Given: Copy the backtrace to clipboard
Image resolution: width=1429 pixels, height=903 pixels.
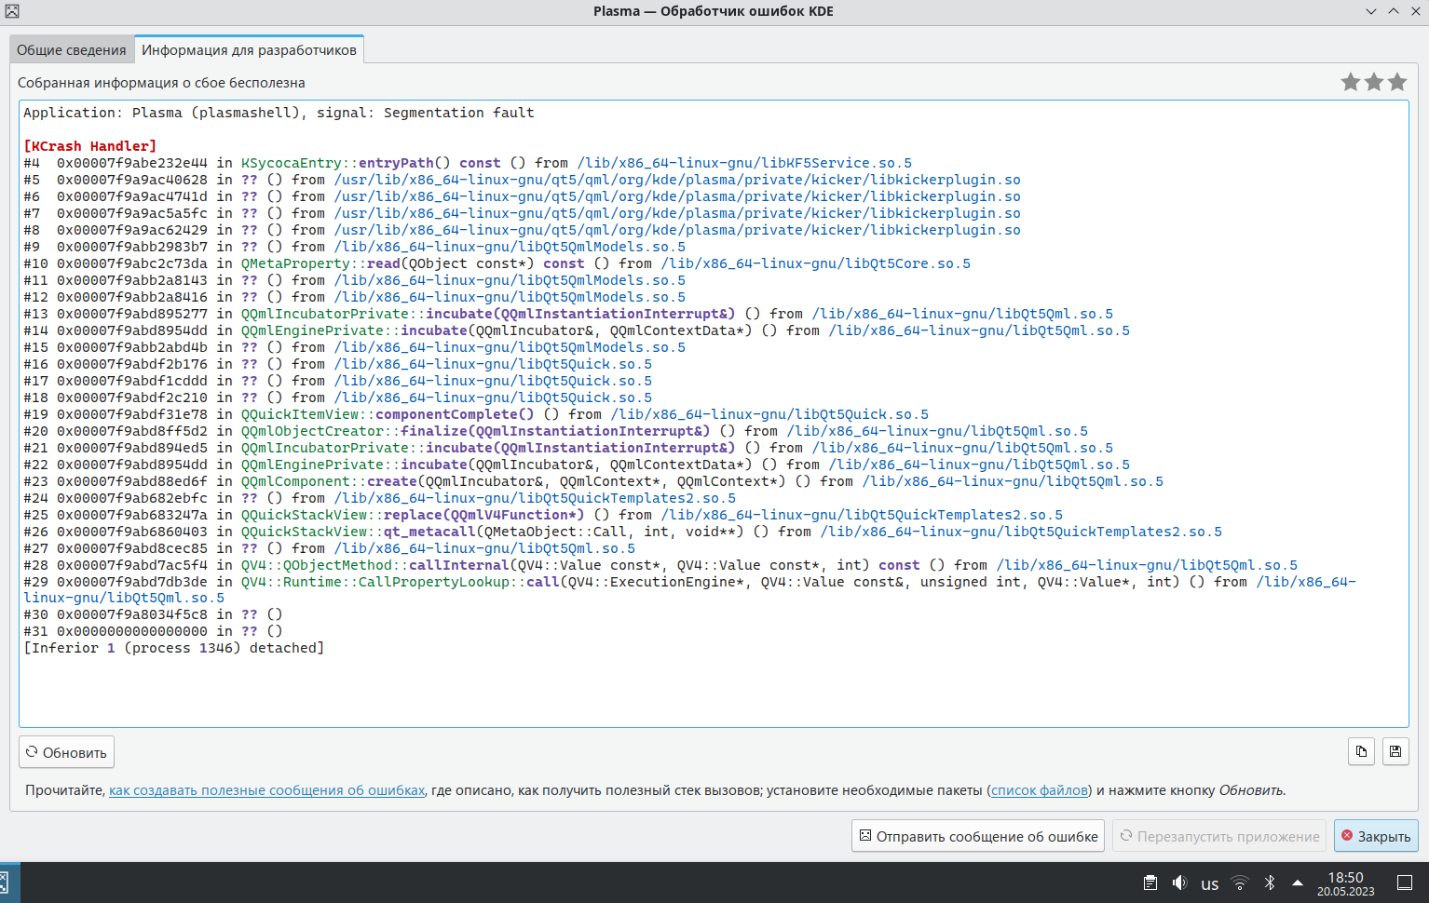Looking at the screenshot, I should pos(1361,751).
